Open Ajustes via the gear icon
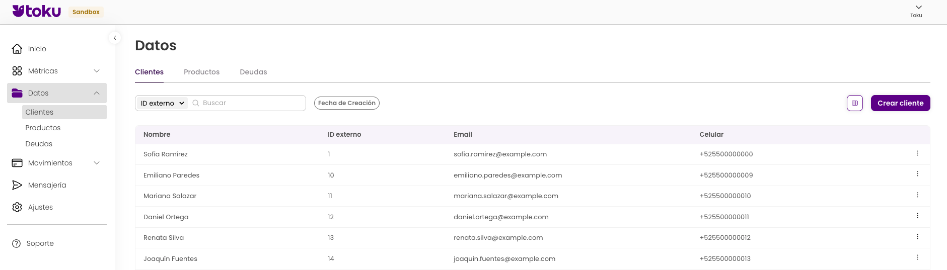Viewport: 947px width, 270px height. [17, 207]
